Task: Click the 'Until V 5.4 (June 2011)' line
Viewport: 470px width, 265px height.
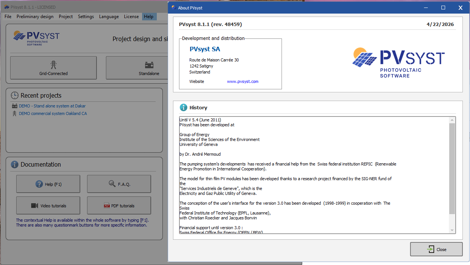Action: [x=200, y=120]
